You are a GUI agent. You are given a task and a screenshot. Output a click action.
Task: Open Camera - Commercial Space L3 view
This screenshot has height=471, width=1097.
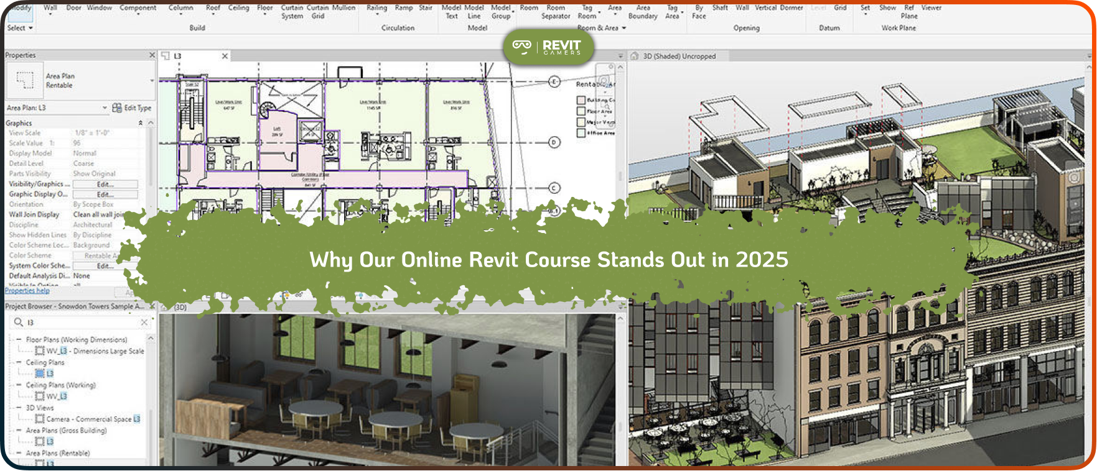tap(93, 419)
